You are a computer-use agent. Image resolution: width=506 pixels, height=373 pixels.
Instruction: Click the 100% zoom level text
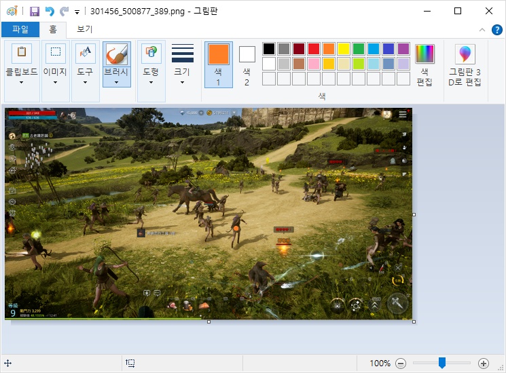(380, 364)
